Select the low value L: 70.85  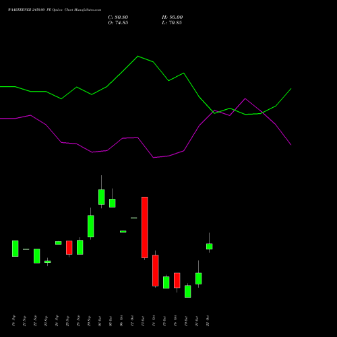pyautogui.click(x=172, y=23)
